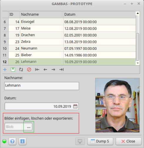Click the Nachname text field containing Lehmann

(x=42, y=86)
